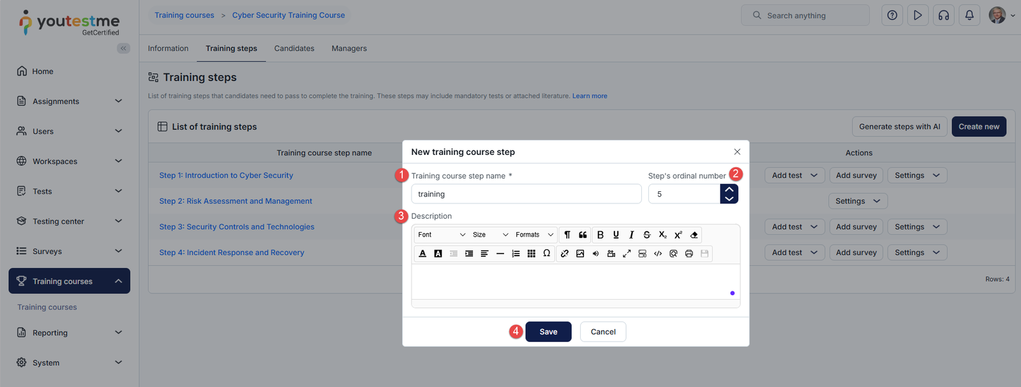Toggle fullscreen mode for the editor

pos(627,254)
